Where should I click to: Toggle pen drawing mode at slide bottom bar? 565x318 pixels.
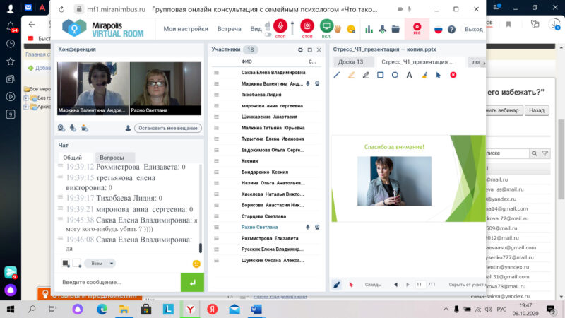coord(337,285)
